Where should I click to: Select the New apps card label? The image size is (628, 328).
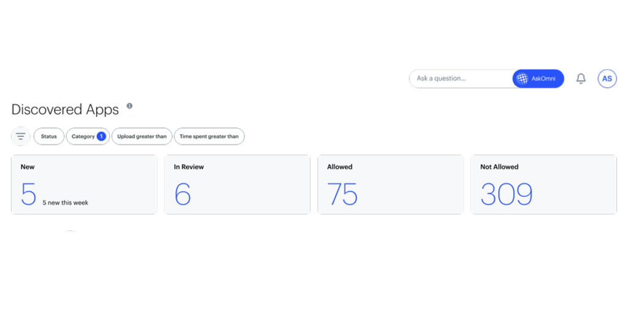[x=28, y=167]
